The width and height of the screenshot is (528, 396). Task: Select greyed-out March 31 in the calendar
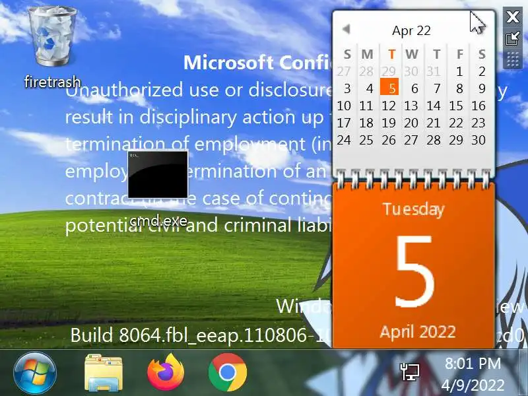(x=434, y=71)
